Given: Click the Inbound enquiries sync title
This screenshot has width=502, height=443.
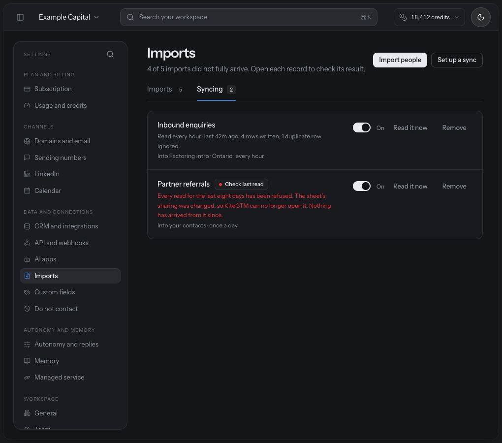Looking at the screenshot, I should [187, 125].
